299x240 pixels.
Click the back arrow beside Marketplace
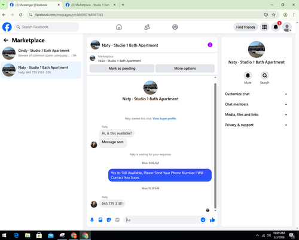click(6, 40)
